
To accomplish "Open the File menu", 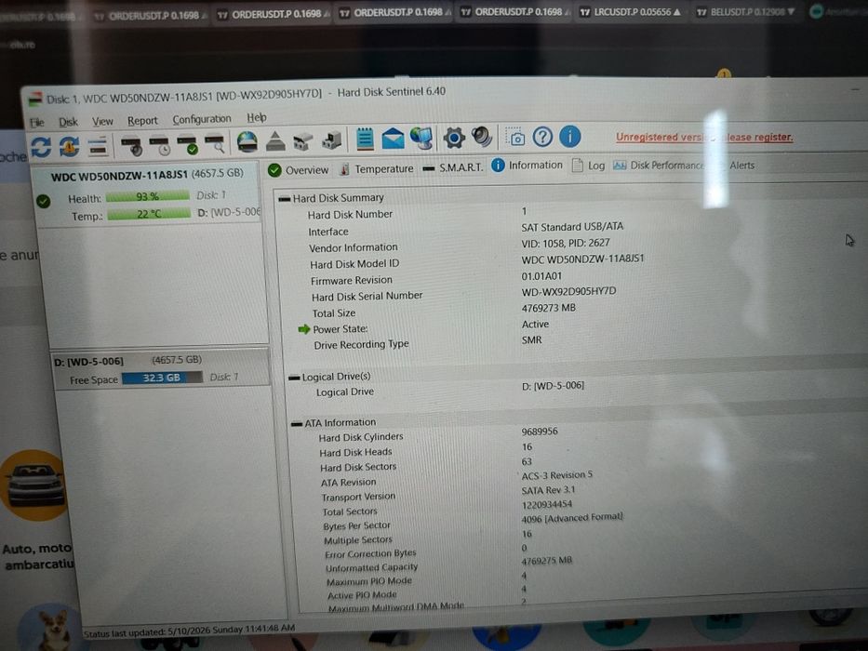I will (x=37, y=123).
